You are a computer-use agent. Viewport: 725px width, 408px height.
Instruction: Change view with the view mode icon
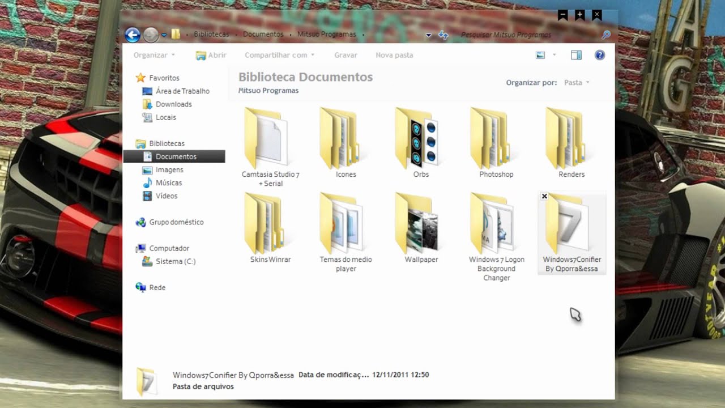coord(540,55)
